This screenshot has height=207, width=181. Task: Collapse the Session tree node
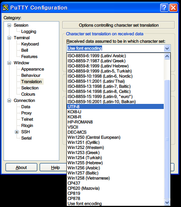pyautogui.click(x=9, y=25)
